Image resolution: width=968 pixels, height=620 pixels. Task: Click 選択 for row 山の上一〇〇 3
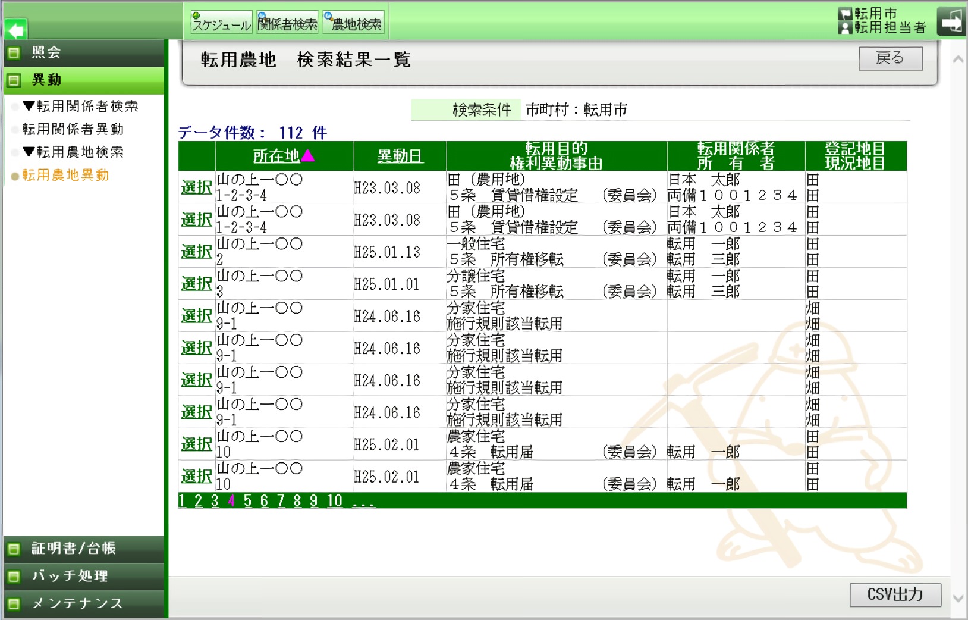coord(197,284)
